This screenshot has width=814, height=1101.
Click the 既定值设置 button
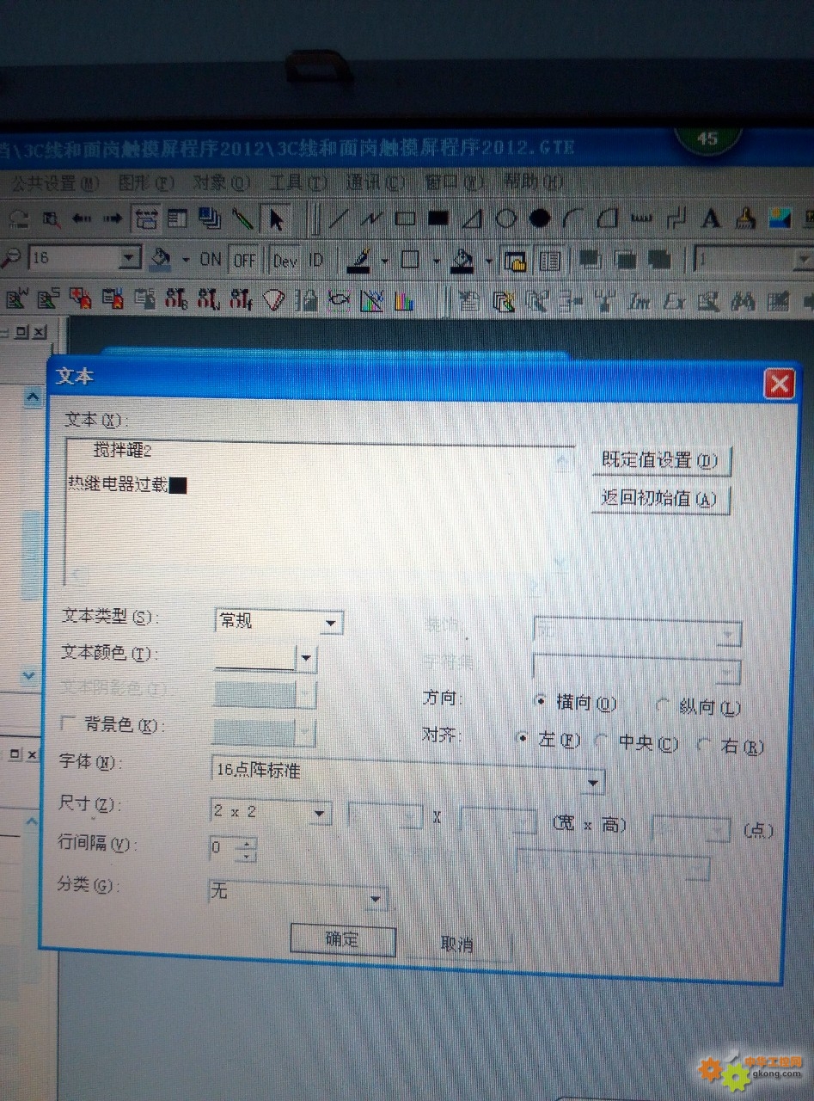point(660,461)
